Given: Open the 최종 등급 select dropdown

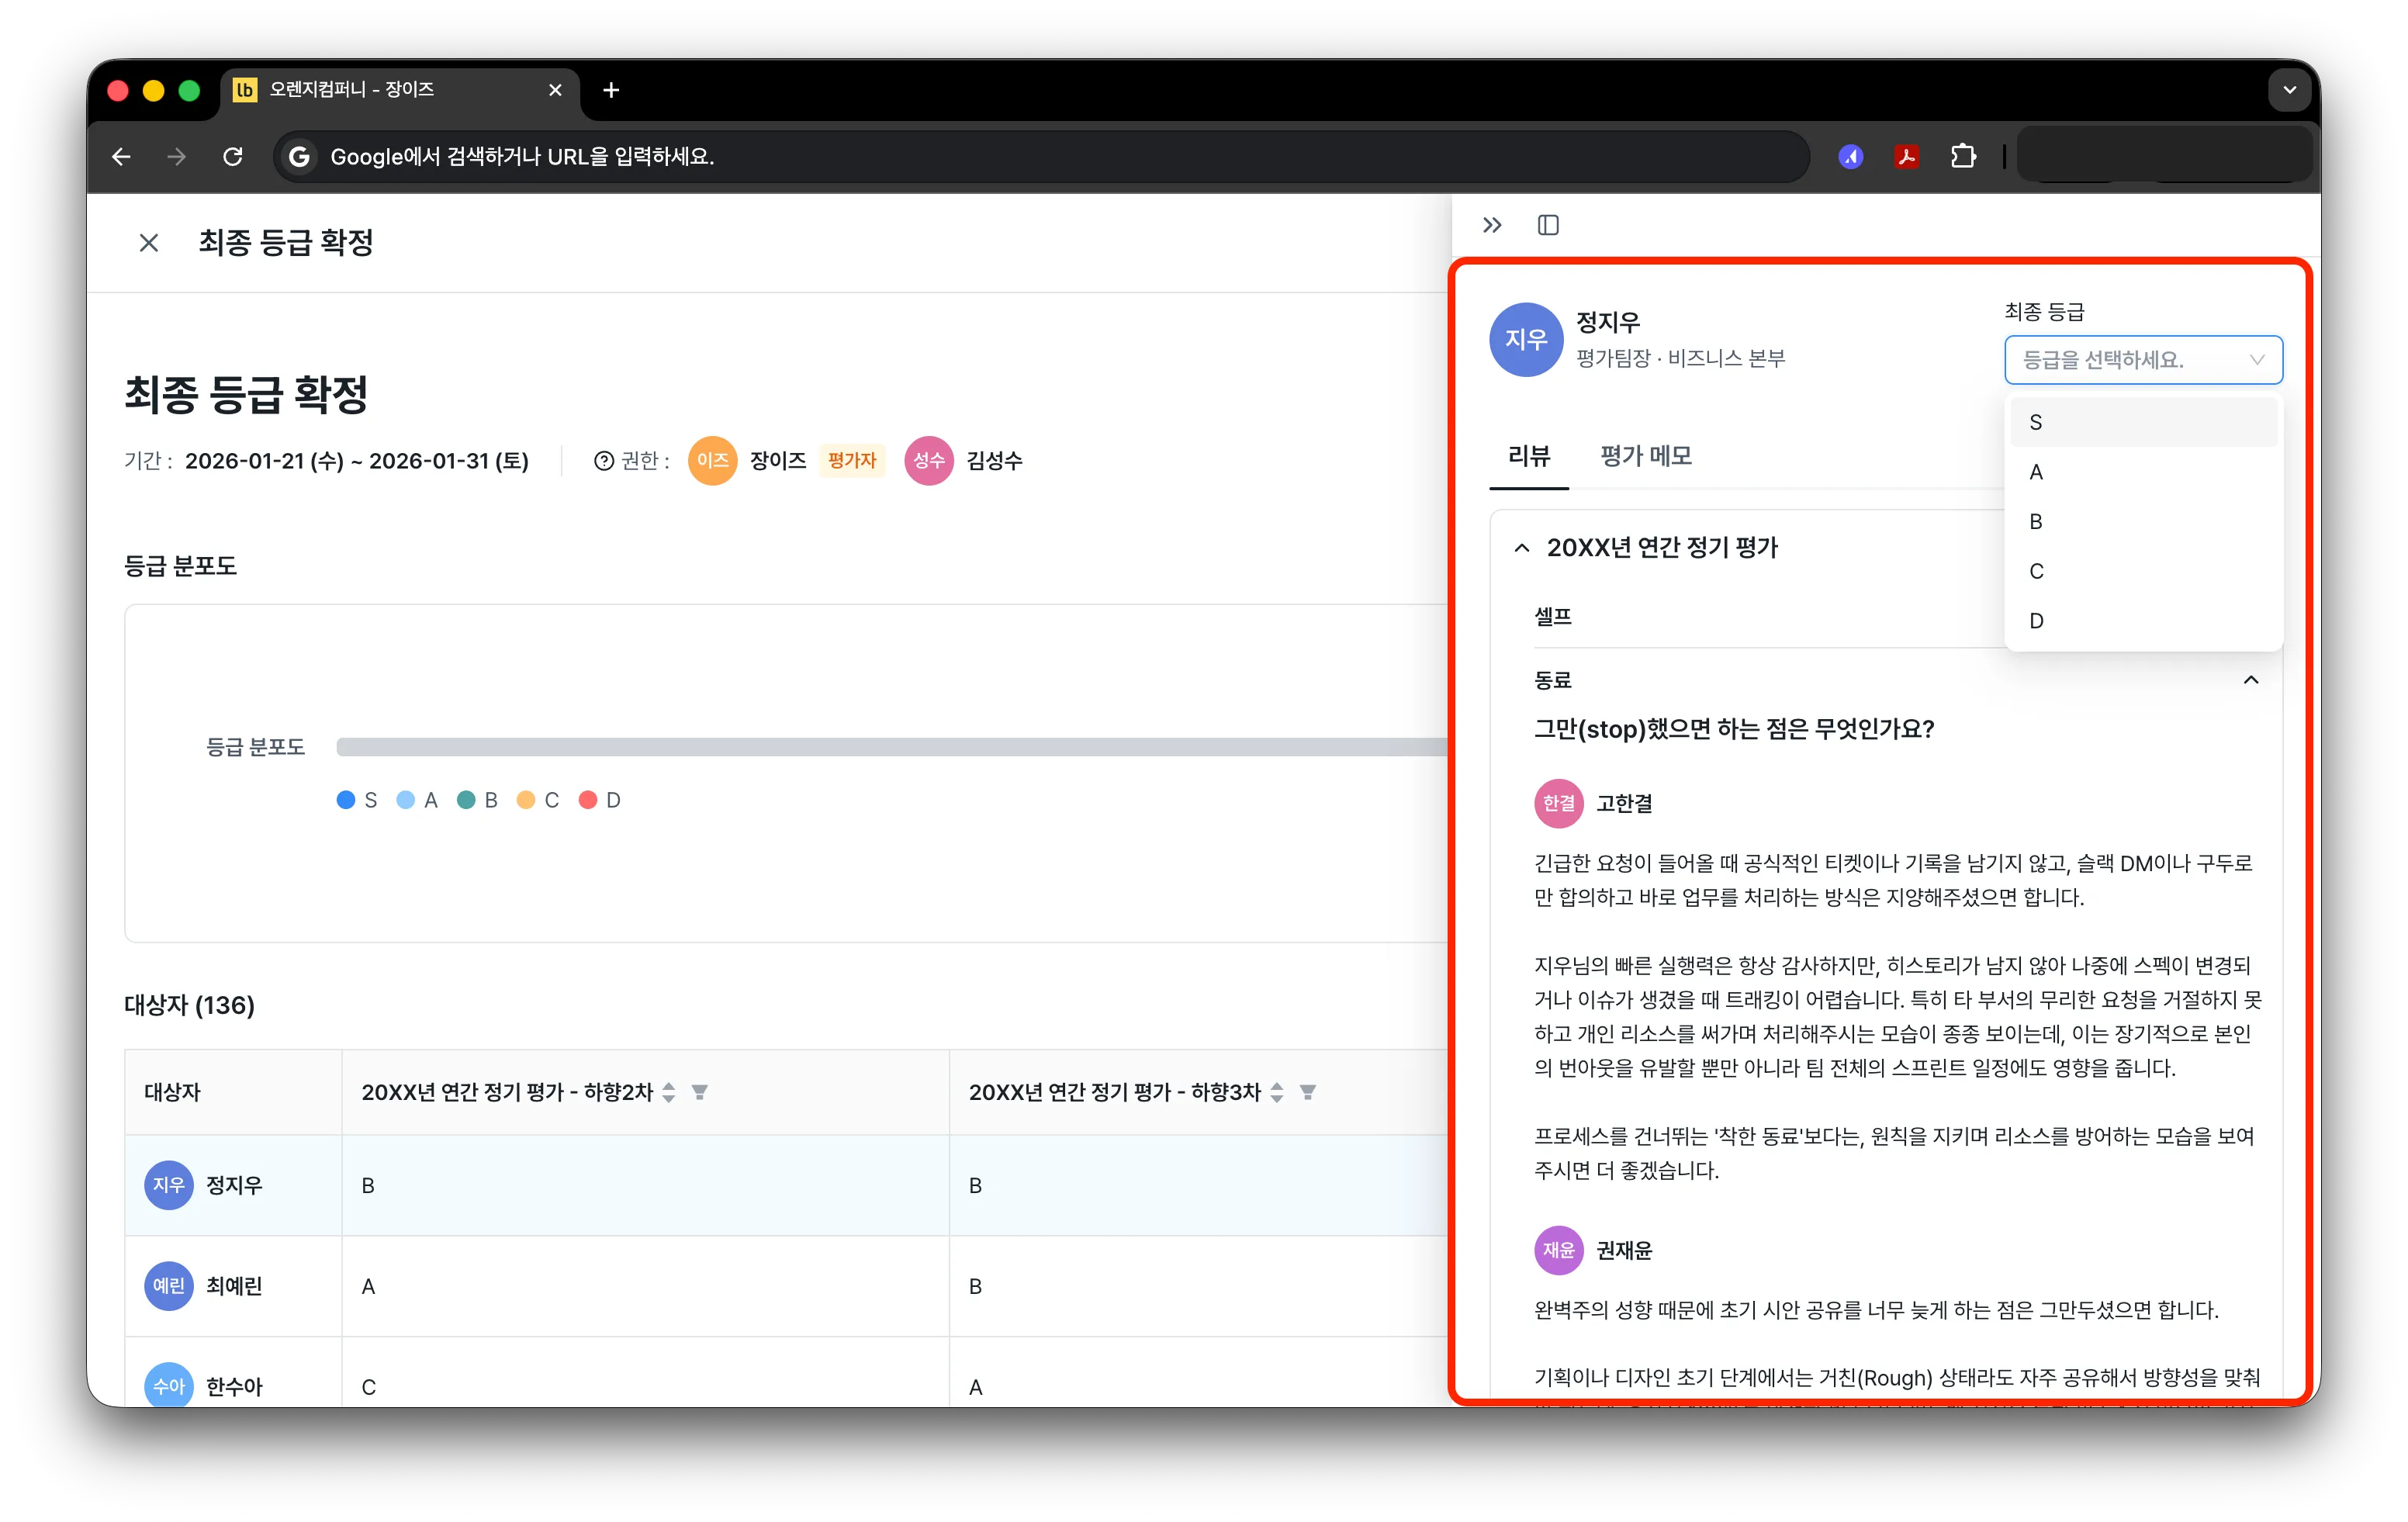Looking at the screenshot, I should pyautogui.click(x=2143, y=360).
